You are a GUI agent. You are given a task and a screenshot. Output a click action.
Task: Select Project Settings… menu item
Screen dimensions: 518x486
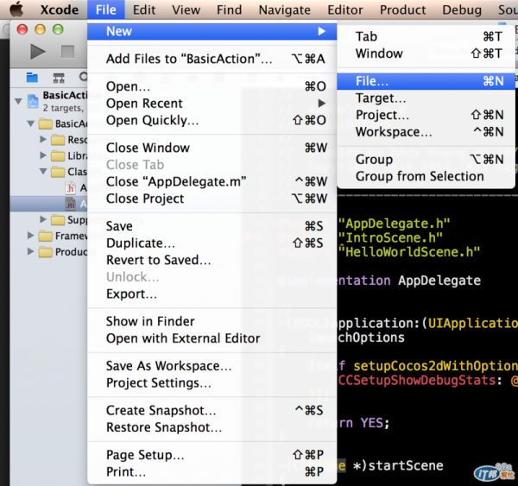tap(212, 383)
